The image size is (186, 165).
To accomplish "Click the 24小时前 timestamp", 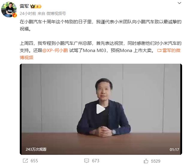I will pos(28,13).
